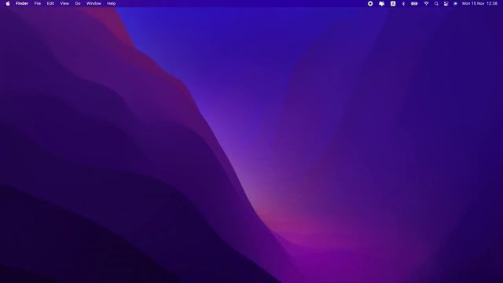The image size is (503, 283).
Task: Click the date and time clock
Action: tap(479, 3)
